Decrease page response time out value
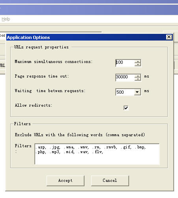Image resolution: width=178 pixels, height=198 pixels. coord(138,79)
